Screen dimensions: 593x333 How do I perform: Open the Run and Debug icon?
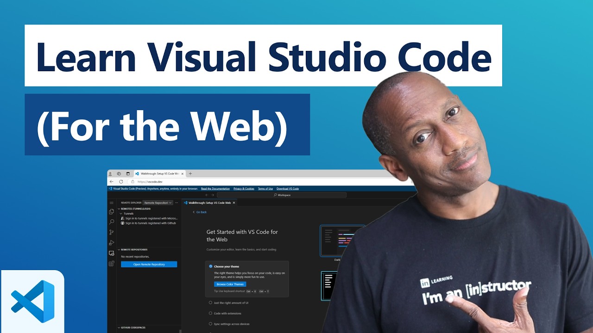(111, 243)
